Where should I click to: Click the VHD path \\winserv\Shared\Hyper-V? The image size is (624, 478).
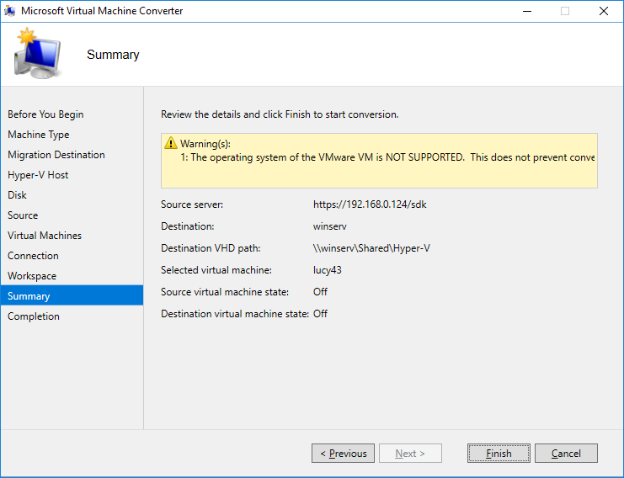pos(371,248)
